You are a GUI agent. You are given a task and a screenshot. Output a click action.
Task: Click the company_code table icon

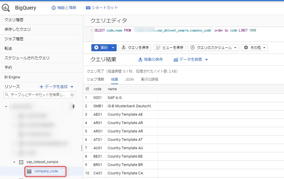pos(29,171)
